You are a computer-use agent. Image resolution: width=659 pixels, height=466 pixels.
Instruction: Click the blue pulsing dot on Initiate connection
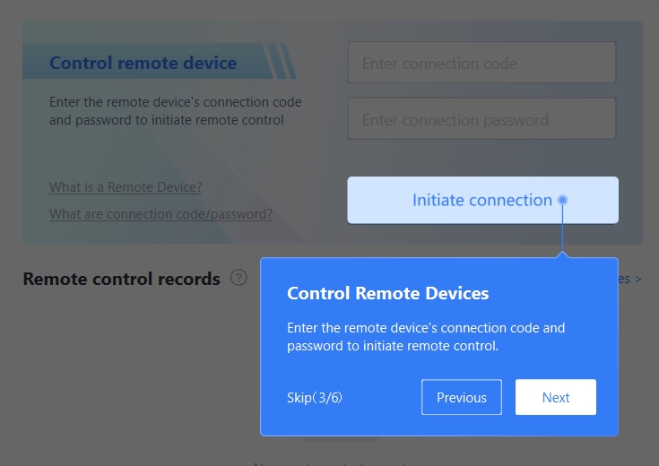tap(562, 200)
